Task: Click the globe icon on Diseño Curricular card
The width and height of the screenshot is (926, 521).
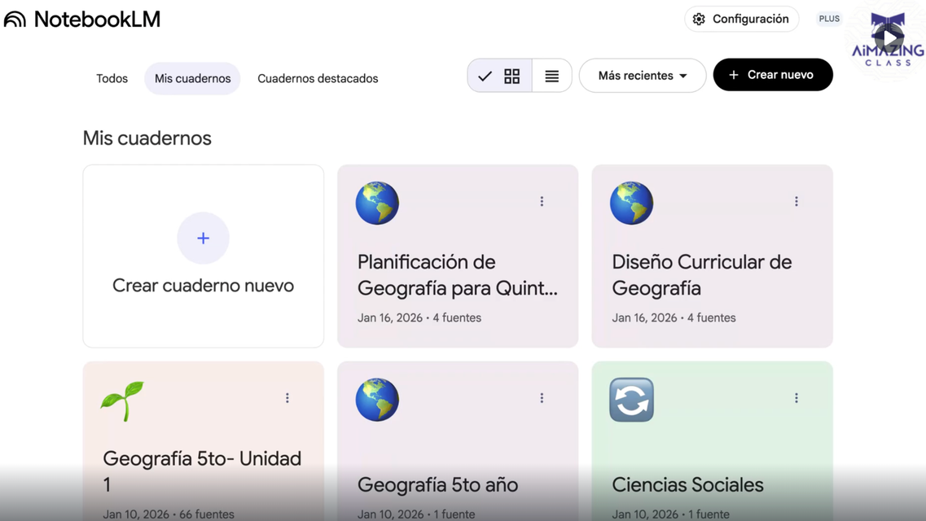Action: [x=631, y=203]
